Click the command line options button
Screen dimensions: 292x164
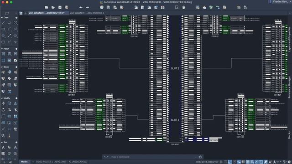[x=106, y=157]
